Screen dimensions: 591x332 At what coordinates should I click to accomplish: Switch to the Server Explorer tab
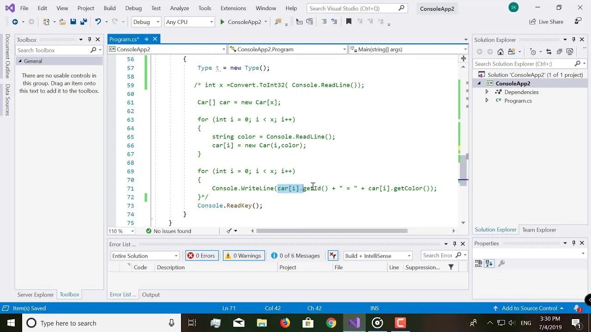tap(36, 294)
